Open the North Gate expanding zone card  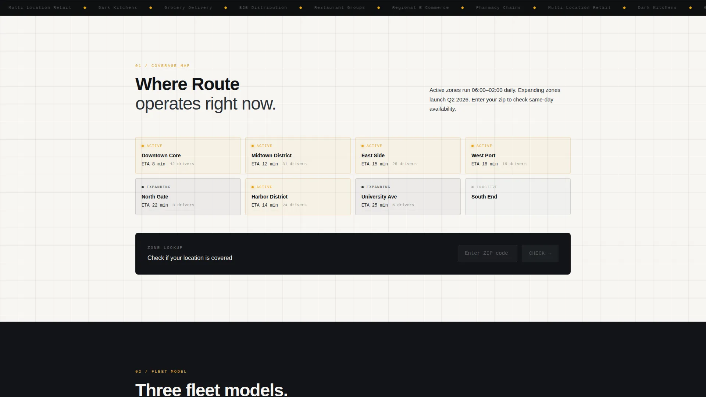188,197
